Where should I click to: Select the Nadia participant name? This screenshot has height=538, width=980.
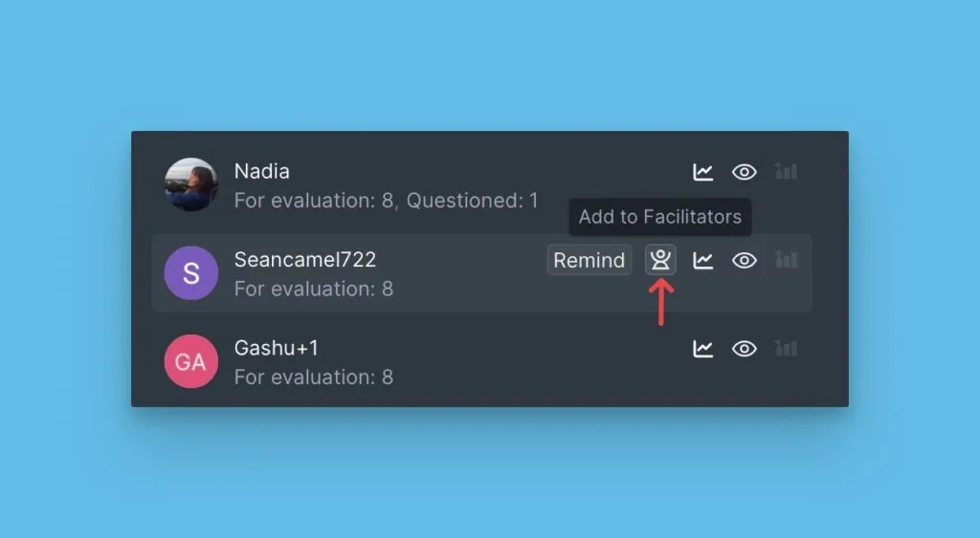[x=262, y=172]
